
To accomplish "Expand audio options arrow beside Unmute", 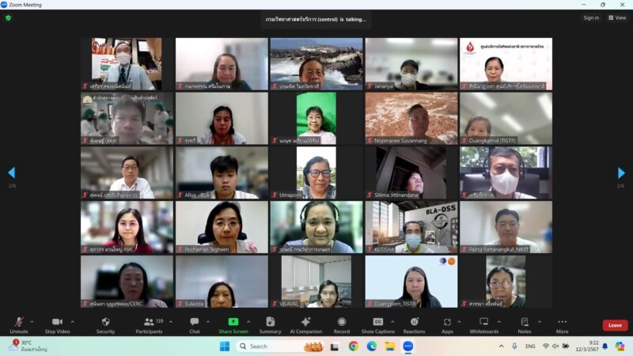I will (32, 322).
